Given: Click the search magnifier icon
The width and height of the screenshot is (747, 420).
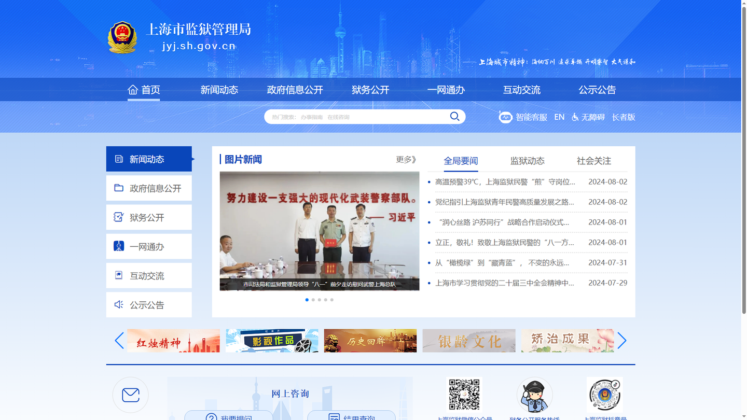Looking at the screenshot, I should click(454, 116).
